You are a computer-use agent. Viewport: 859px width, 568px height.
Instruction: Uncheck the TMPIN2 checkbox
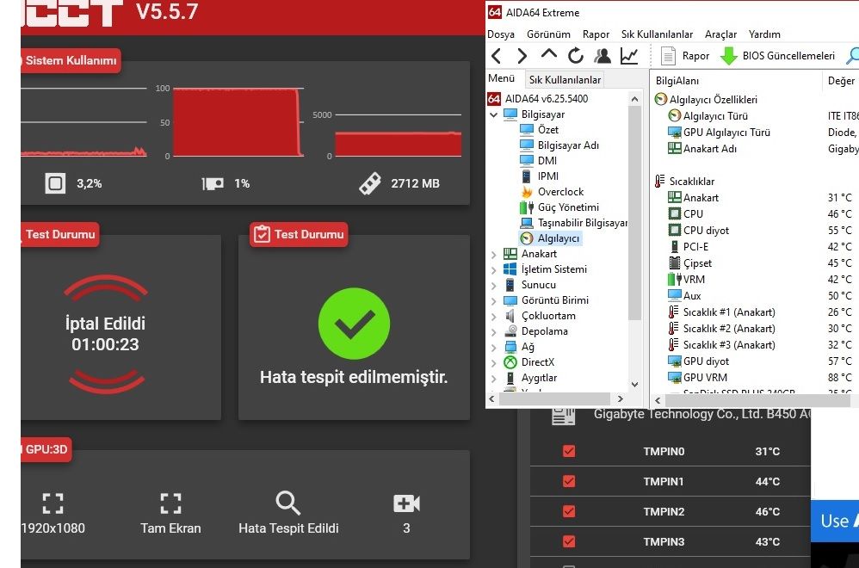(x=569, y=511)
